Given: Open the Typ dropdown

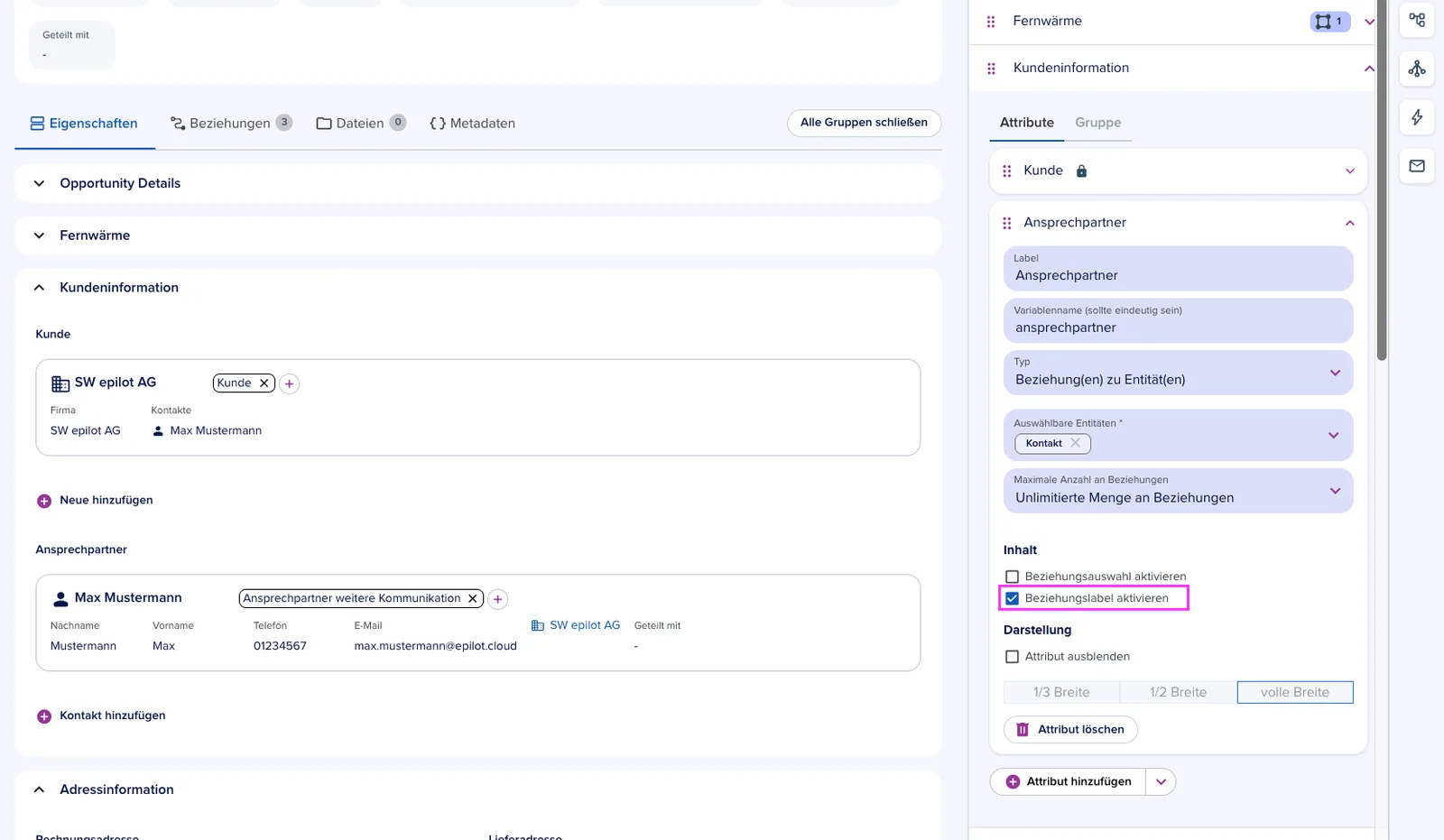Looking at the screenshot, I should pyautogui.click(x=1178, y=373).
